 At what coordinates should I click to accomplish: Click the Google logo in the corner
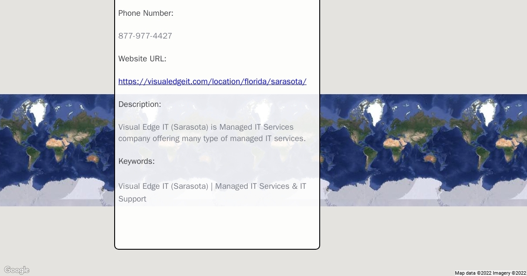(16, 270)
